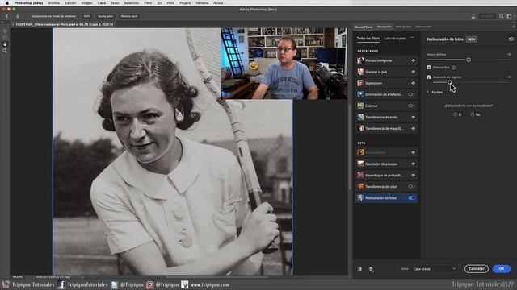Download the Retrato inteligente filter via cloud icon
The image size is (517, 290).
point(413,60)
